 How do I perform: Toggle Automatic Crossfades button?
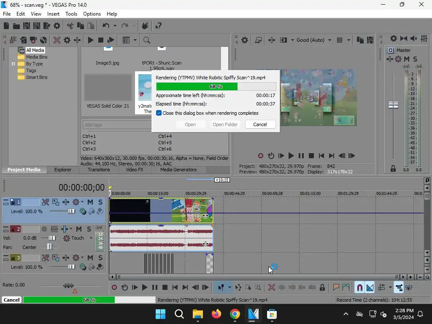pyautogui.click(x=370, y=288)
